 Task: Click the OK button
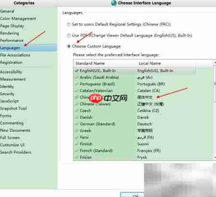tap(132, 195)
